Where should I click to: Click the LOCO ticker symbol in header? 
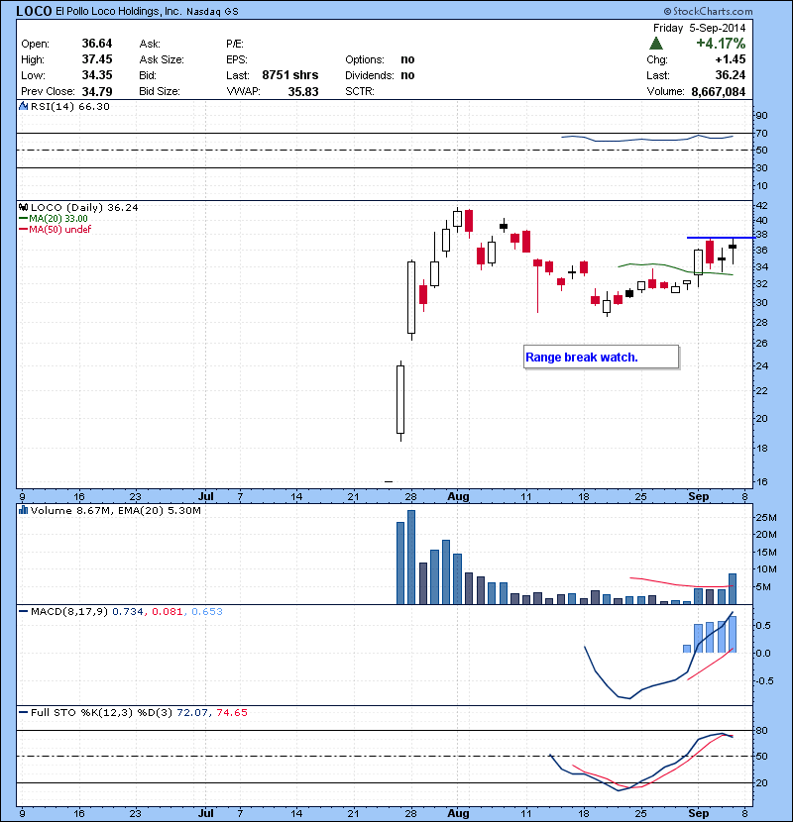(x=34, y=11)
